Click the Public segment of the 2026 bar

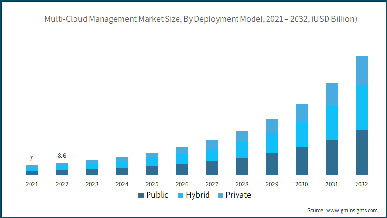click(182, 169)
